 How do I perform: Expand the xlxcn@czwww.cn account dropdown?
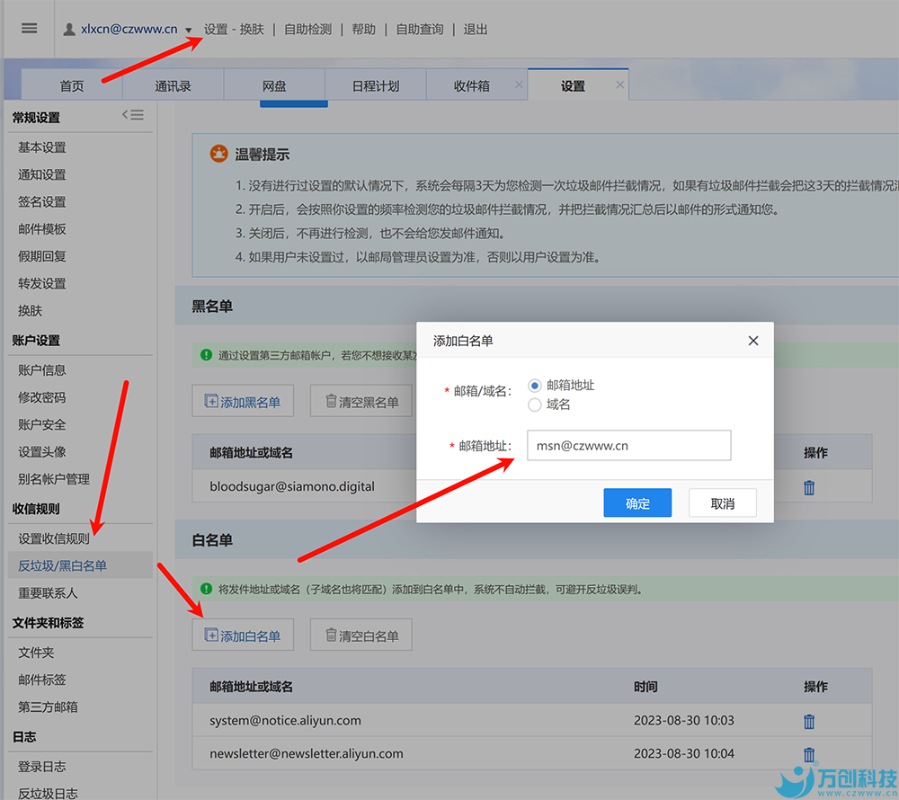[188, 31]
